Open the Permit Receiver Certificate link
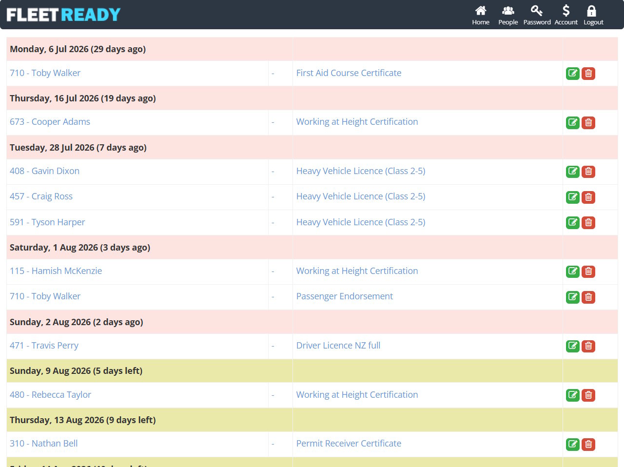The width and height of the screenshot is (624, 467). (x=349, y=444)
